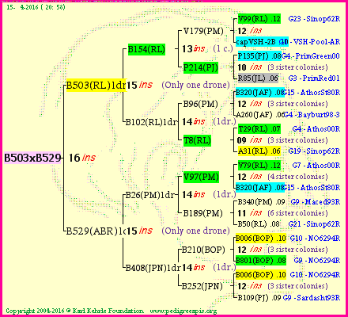Click the root node B503xB529

(32, 158)
